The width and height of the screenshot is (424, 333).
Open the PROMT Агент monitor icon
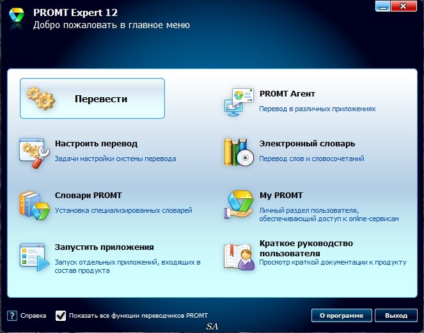239,102
